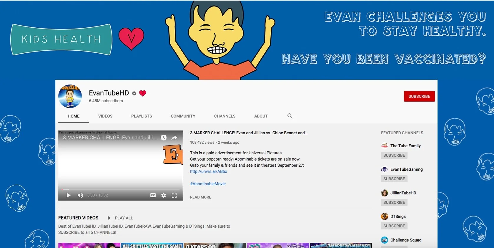Screen dimensions: 494x248
Task: Expand description with Read More
Action: point(201,197)
